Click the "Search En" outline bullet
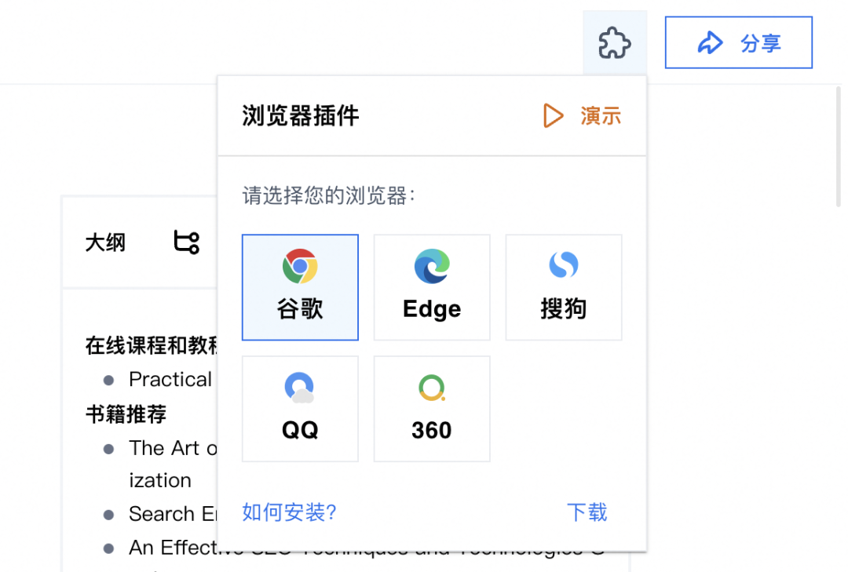Screen dimensions: 848x572 coord(173,514)
